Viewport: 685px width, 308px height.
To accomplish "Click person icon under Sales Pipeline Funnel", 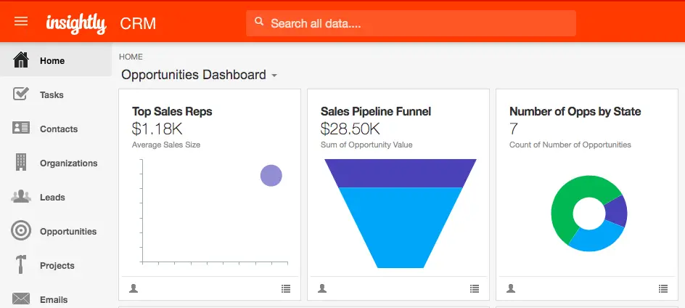I will point(322,288).
